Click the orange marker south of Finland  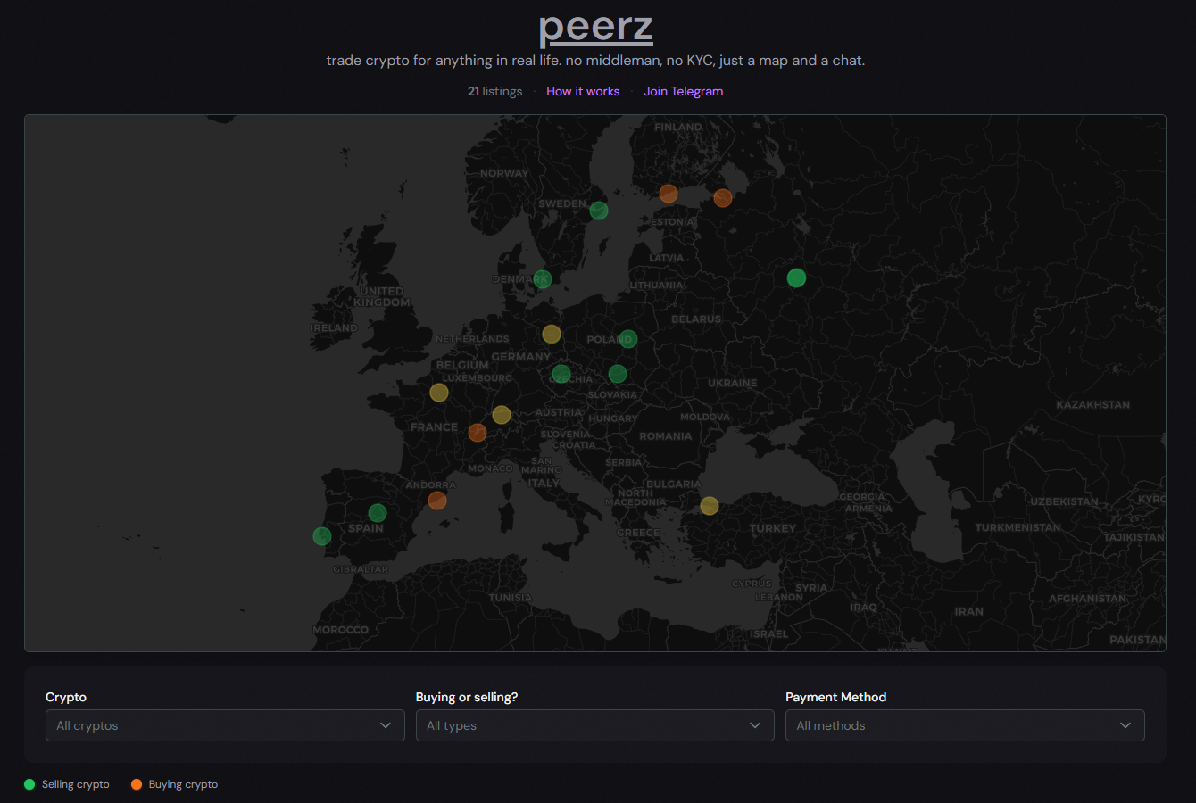click(x=669, y=194)
